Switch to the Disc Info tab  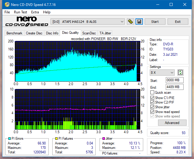pos(52,33)
